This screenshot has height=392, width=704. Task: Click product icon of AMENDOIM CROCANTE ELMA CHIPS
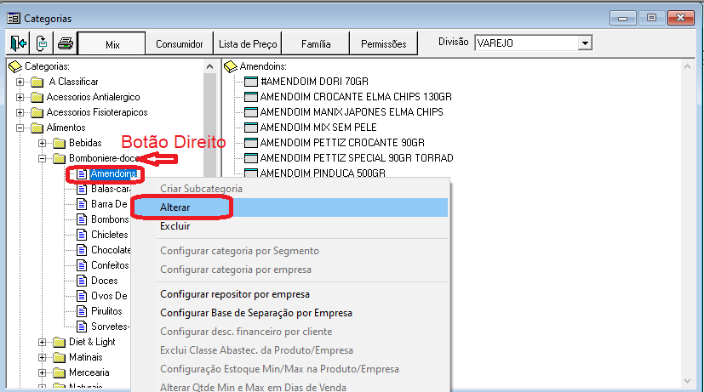(x=251, y=97)
